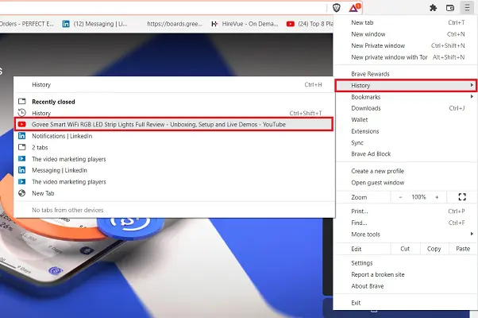478x318 pixels.
Task: Open a New Private window
Action: (406, 46)
